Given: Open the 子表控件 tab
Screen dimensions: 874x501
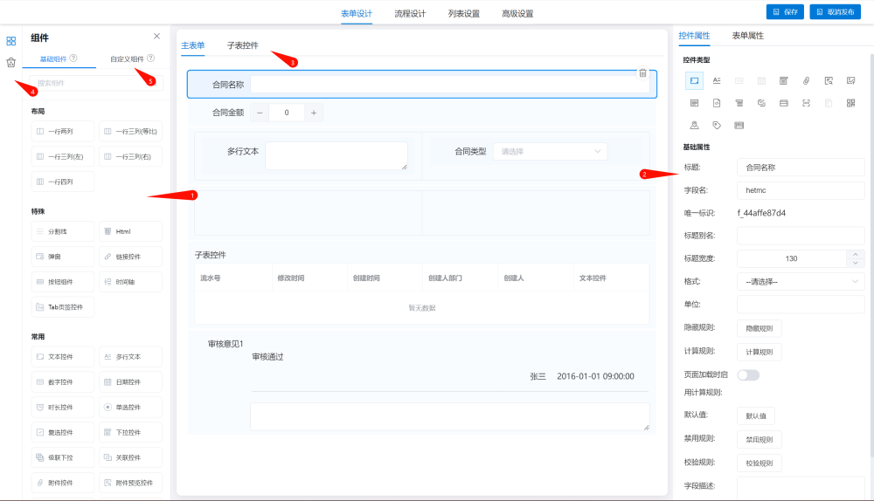Looking at the screenshot, I should pos(242,45).
